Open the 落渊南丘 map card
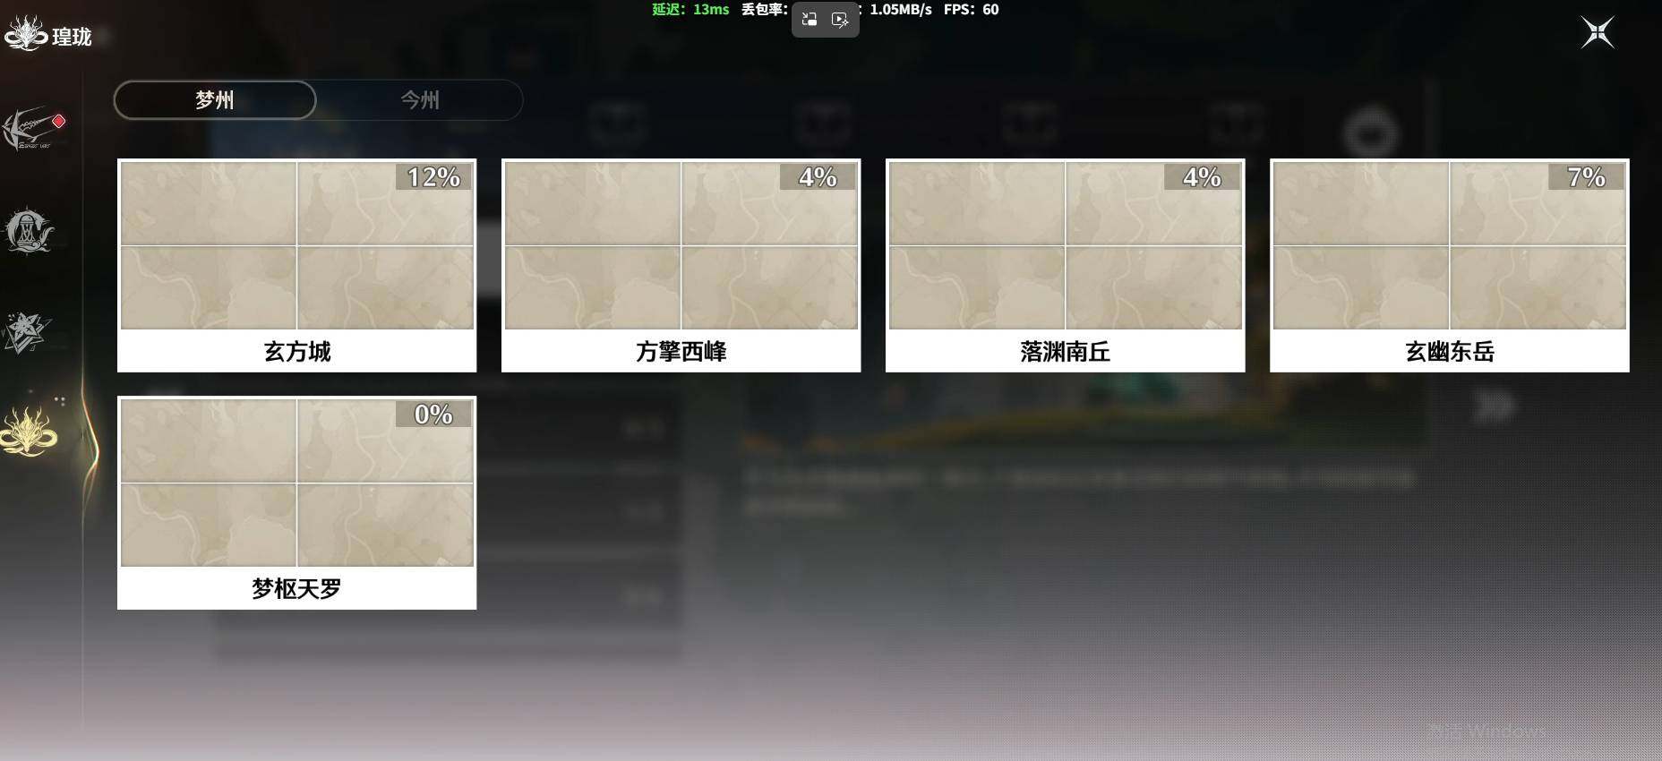 coord(1065,265)
